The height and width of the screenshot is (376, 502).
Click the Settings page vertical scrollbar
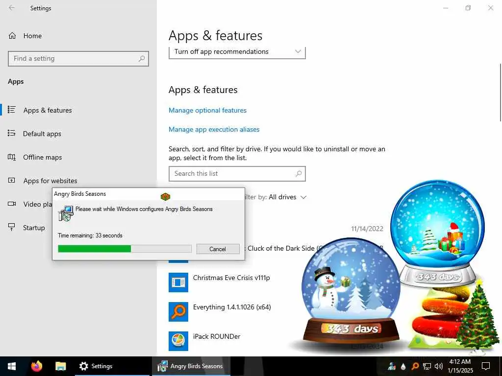click(x=500, y=93)
